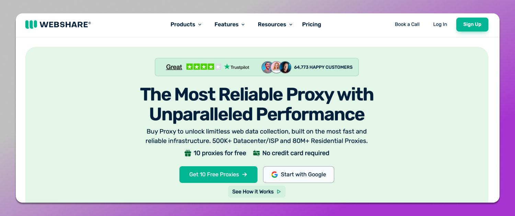Go to the Pricing page
The height and width of the screenshot is (216, 515).
pyautogui.click(x=311, y=24)
